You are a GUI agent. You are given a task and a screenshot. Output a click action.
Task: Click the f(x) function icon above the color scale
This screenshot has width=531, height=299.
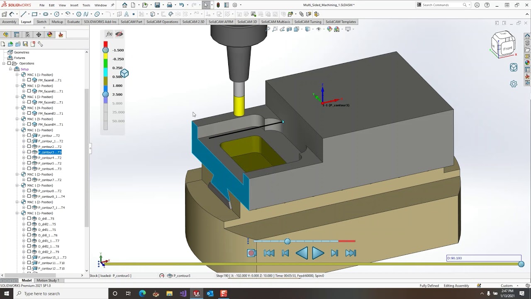[109, 34]
